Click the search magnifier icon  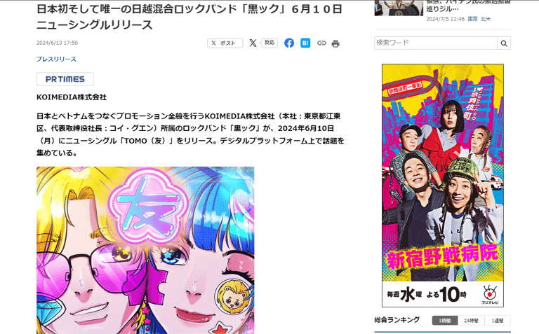click(x=504, y=43)
